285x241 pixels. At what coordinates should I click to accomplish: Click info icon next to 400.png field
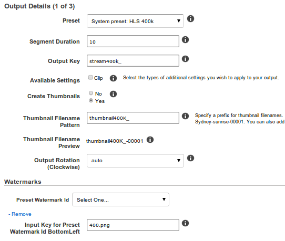tap(185, 223)
